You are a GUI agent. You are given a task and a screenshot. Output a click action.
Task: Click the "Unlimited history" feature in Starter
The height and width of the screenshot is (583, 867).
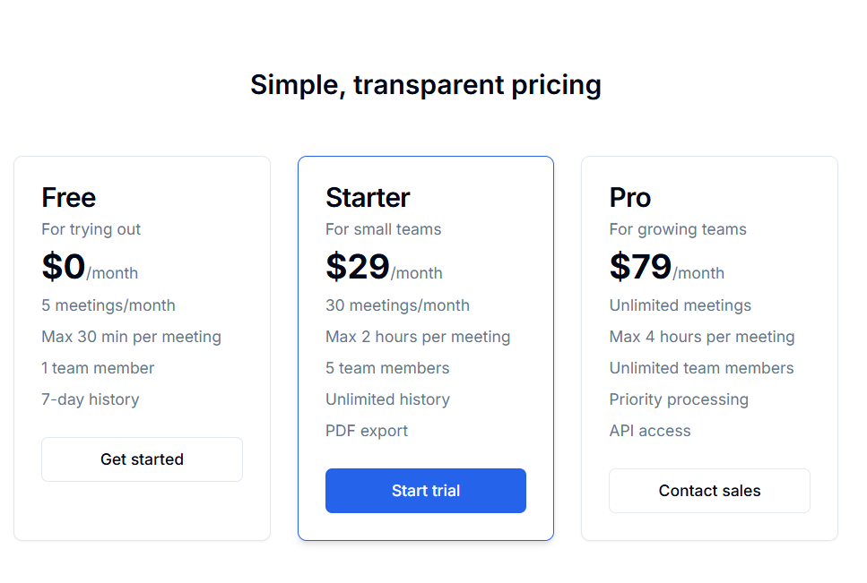pos(387,399)
